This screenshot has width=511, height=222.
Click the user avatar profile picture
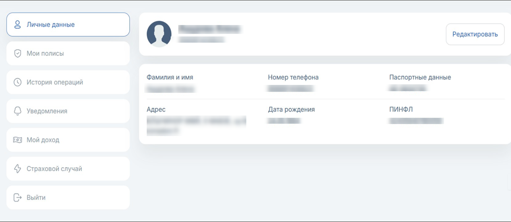click(159, 34)
